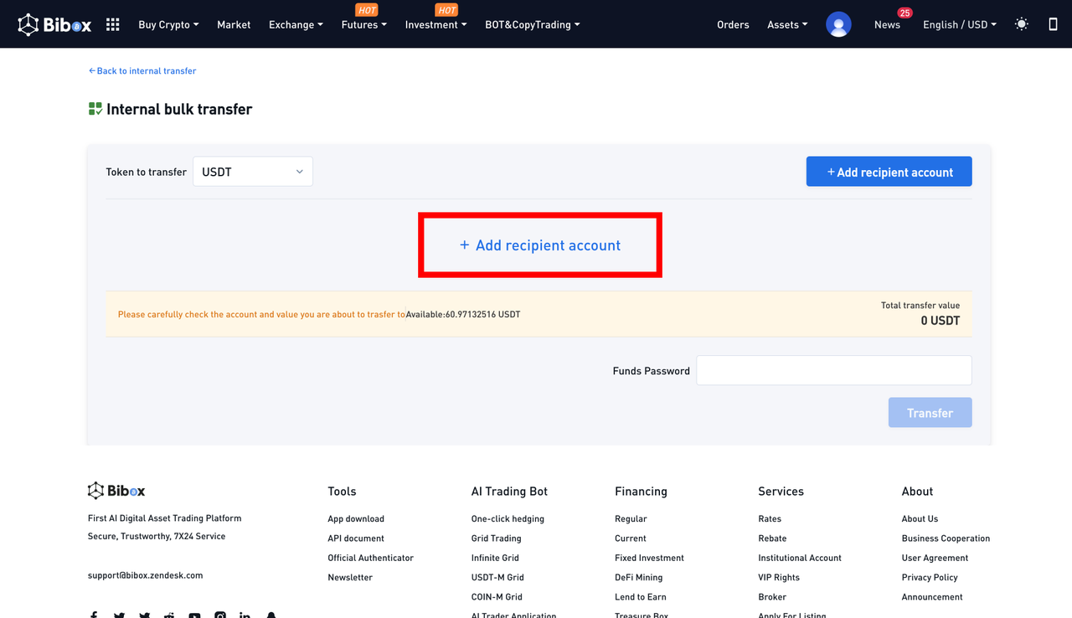Image resolution: width=1072 pixels, height=618 pixels.
Task: Open the Orders page
Action: click(733, 24)
